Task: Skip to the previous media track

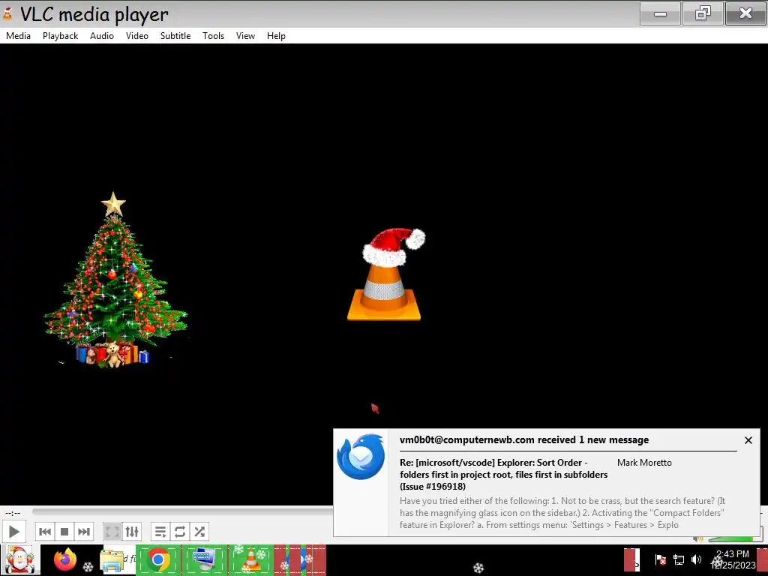Action: [x=44, y=532]
